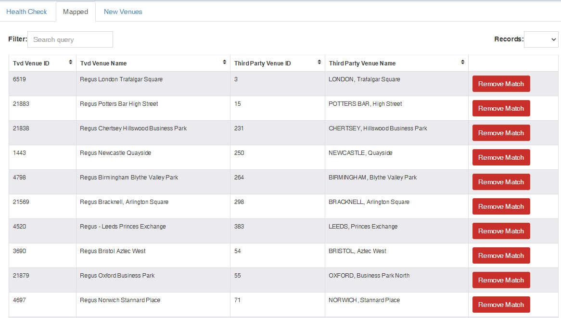Image resolution: width=561 pixels, height=318 pixels.
Task: Click the Third Party Venue ID header text
Action: [262, 64]
